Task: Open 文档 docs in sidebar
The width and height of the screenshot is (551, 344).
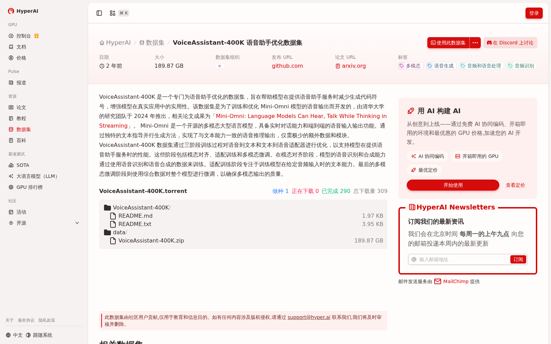Action: point(21,47)
